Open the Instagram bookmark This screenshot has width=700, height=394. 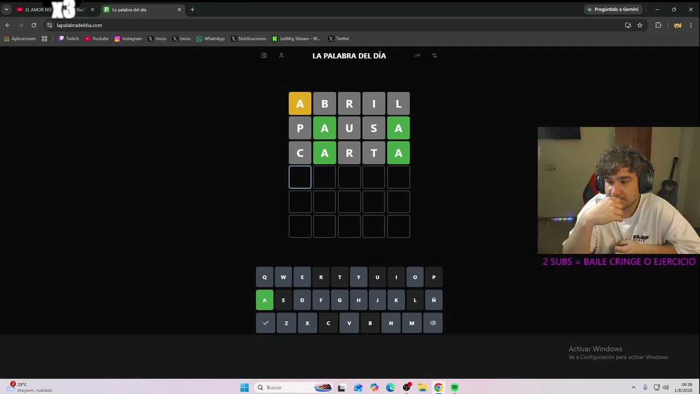[x=128, y=39]
